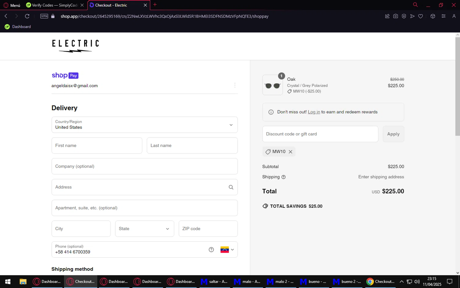Image resolution: width=460 pixels, height=288 pixels.
Task: Focus the Last name field
Action: (192, 146)
